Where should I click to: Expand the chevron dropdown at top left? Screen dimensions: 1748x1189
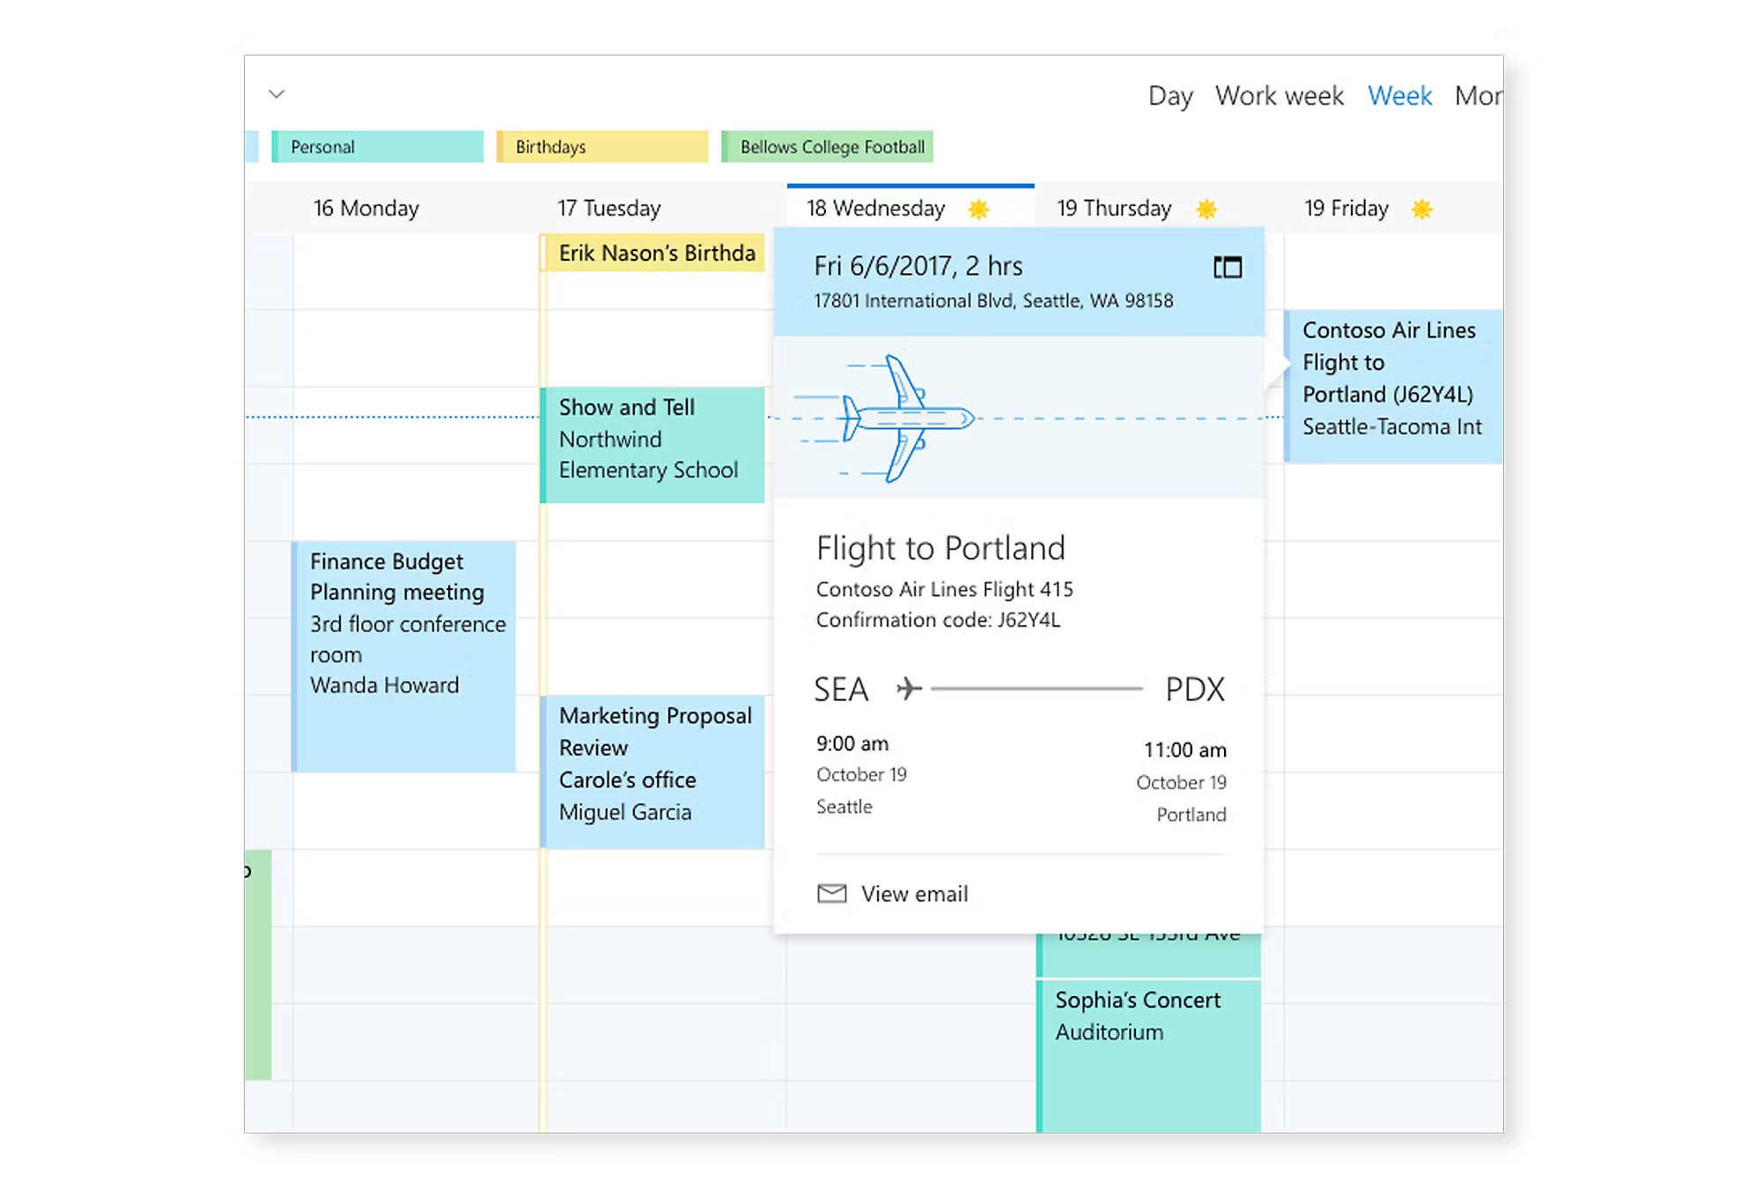click(x=277, y=94)
